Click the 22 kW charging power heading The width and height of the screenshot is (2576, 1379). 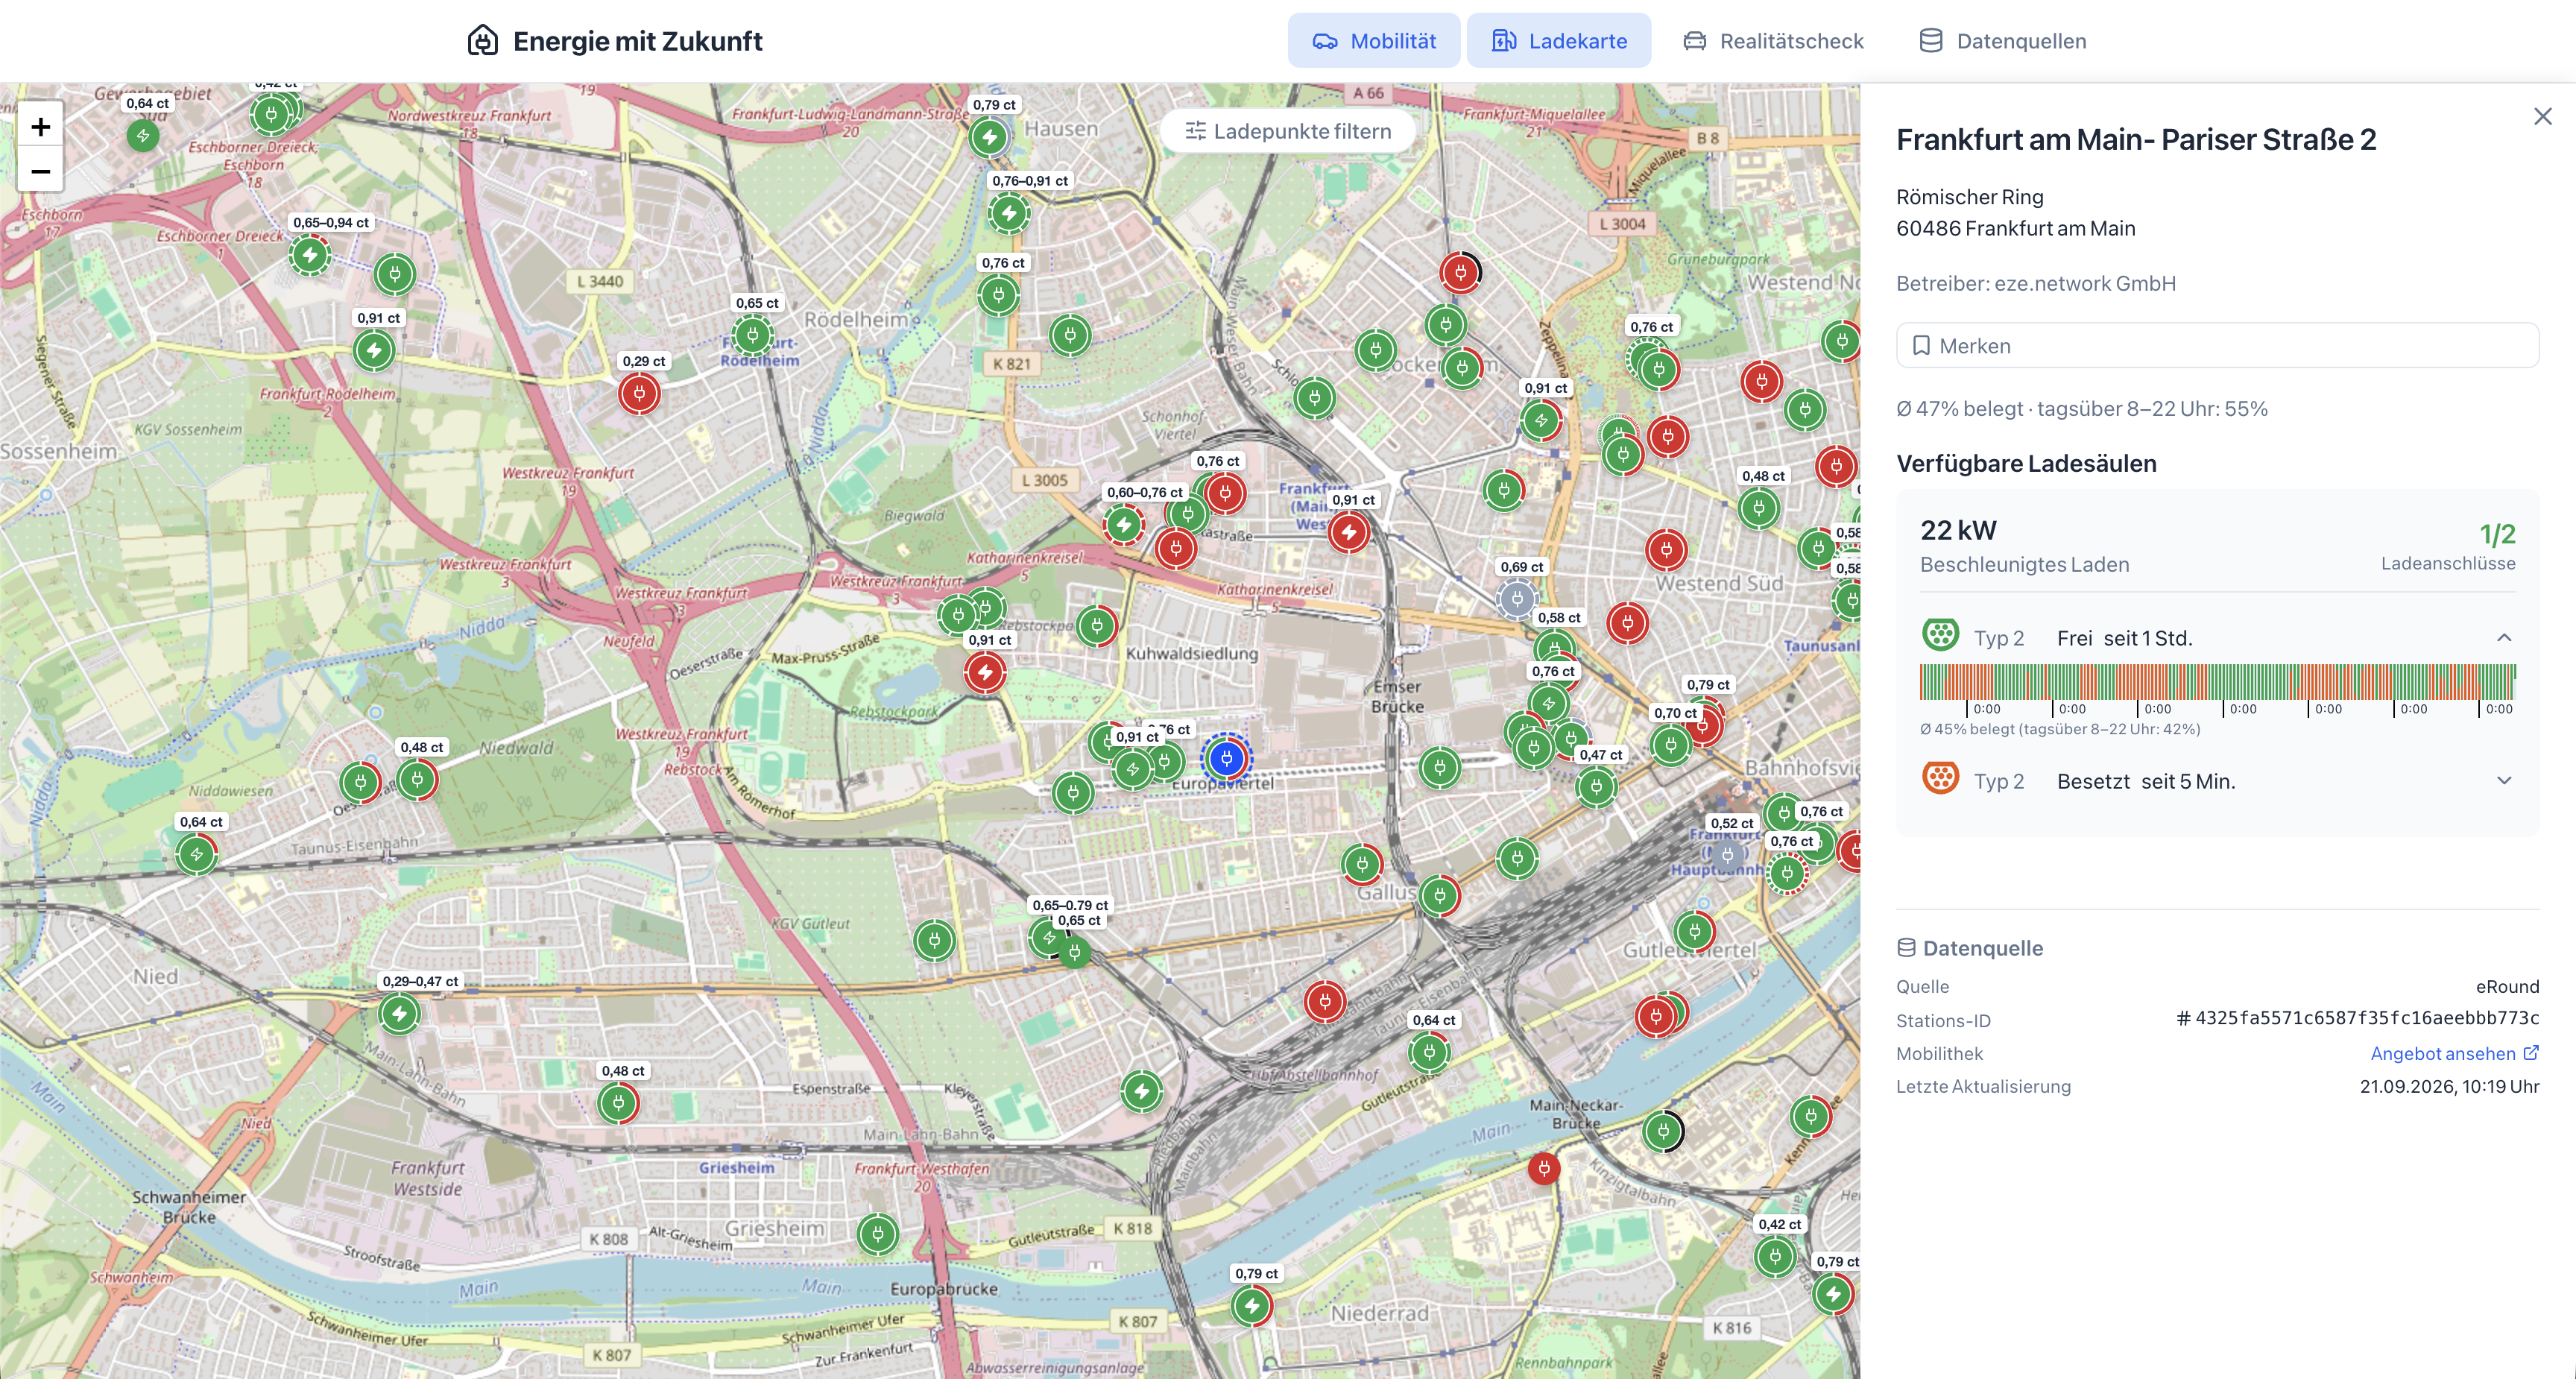tap(1958, 530)
